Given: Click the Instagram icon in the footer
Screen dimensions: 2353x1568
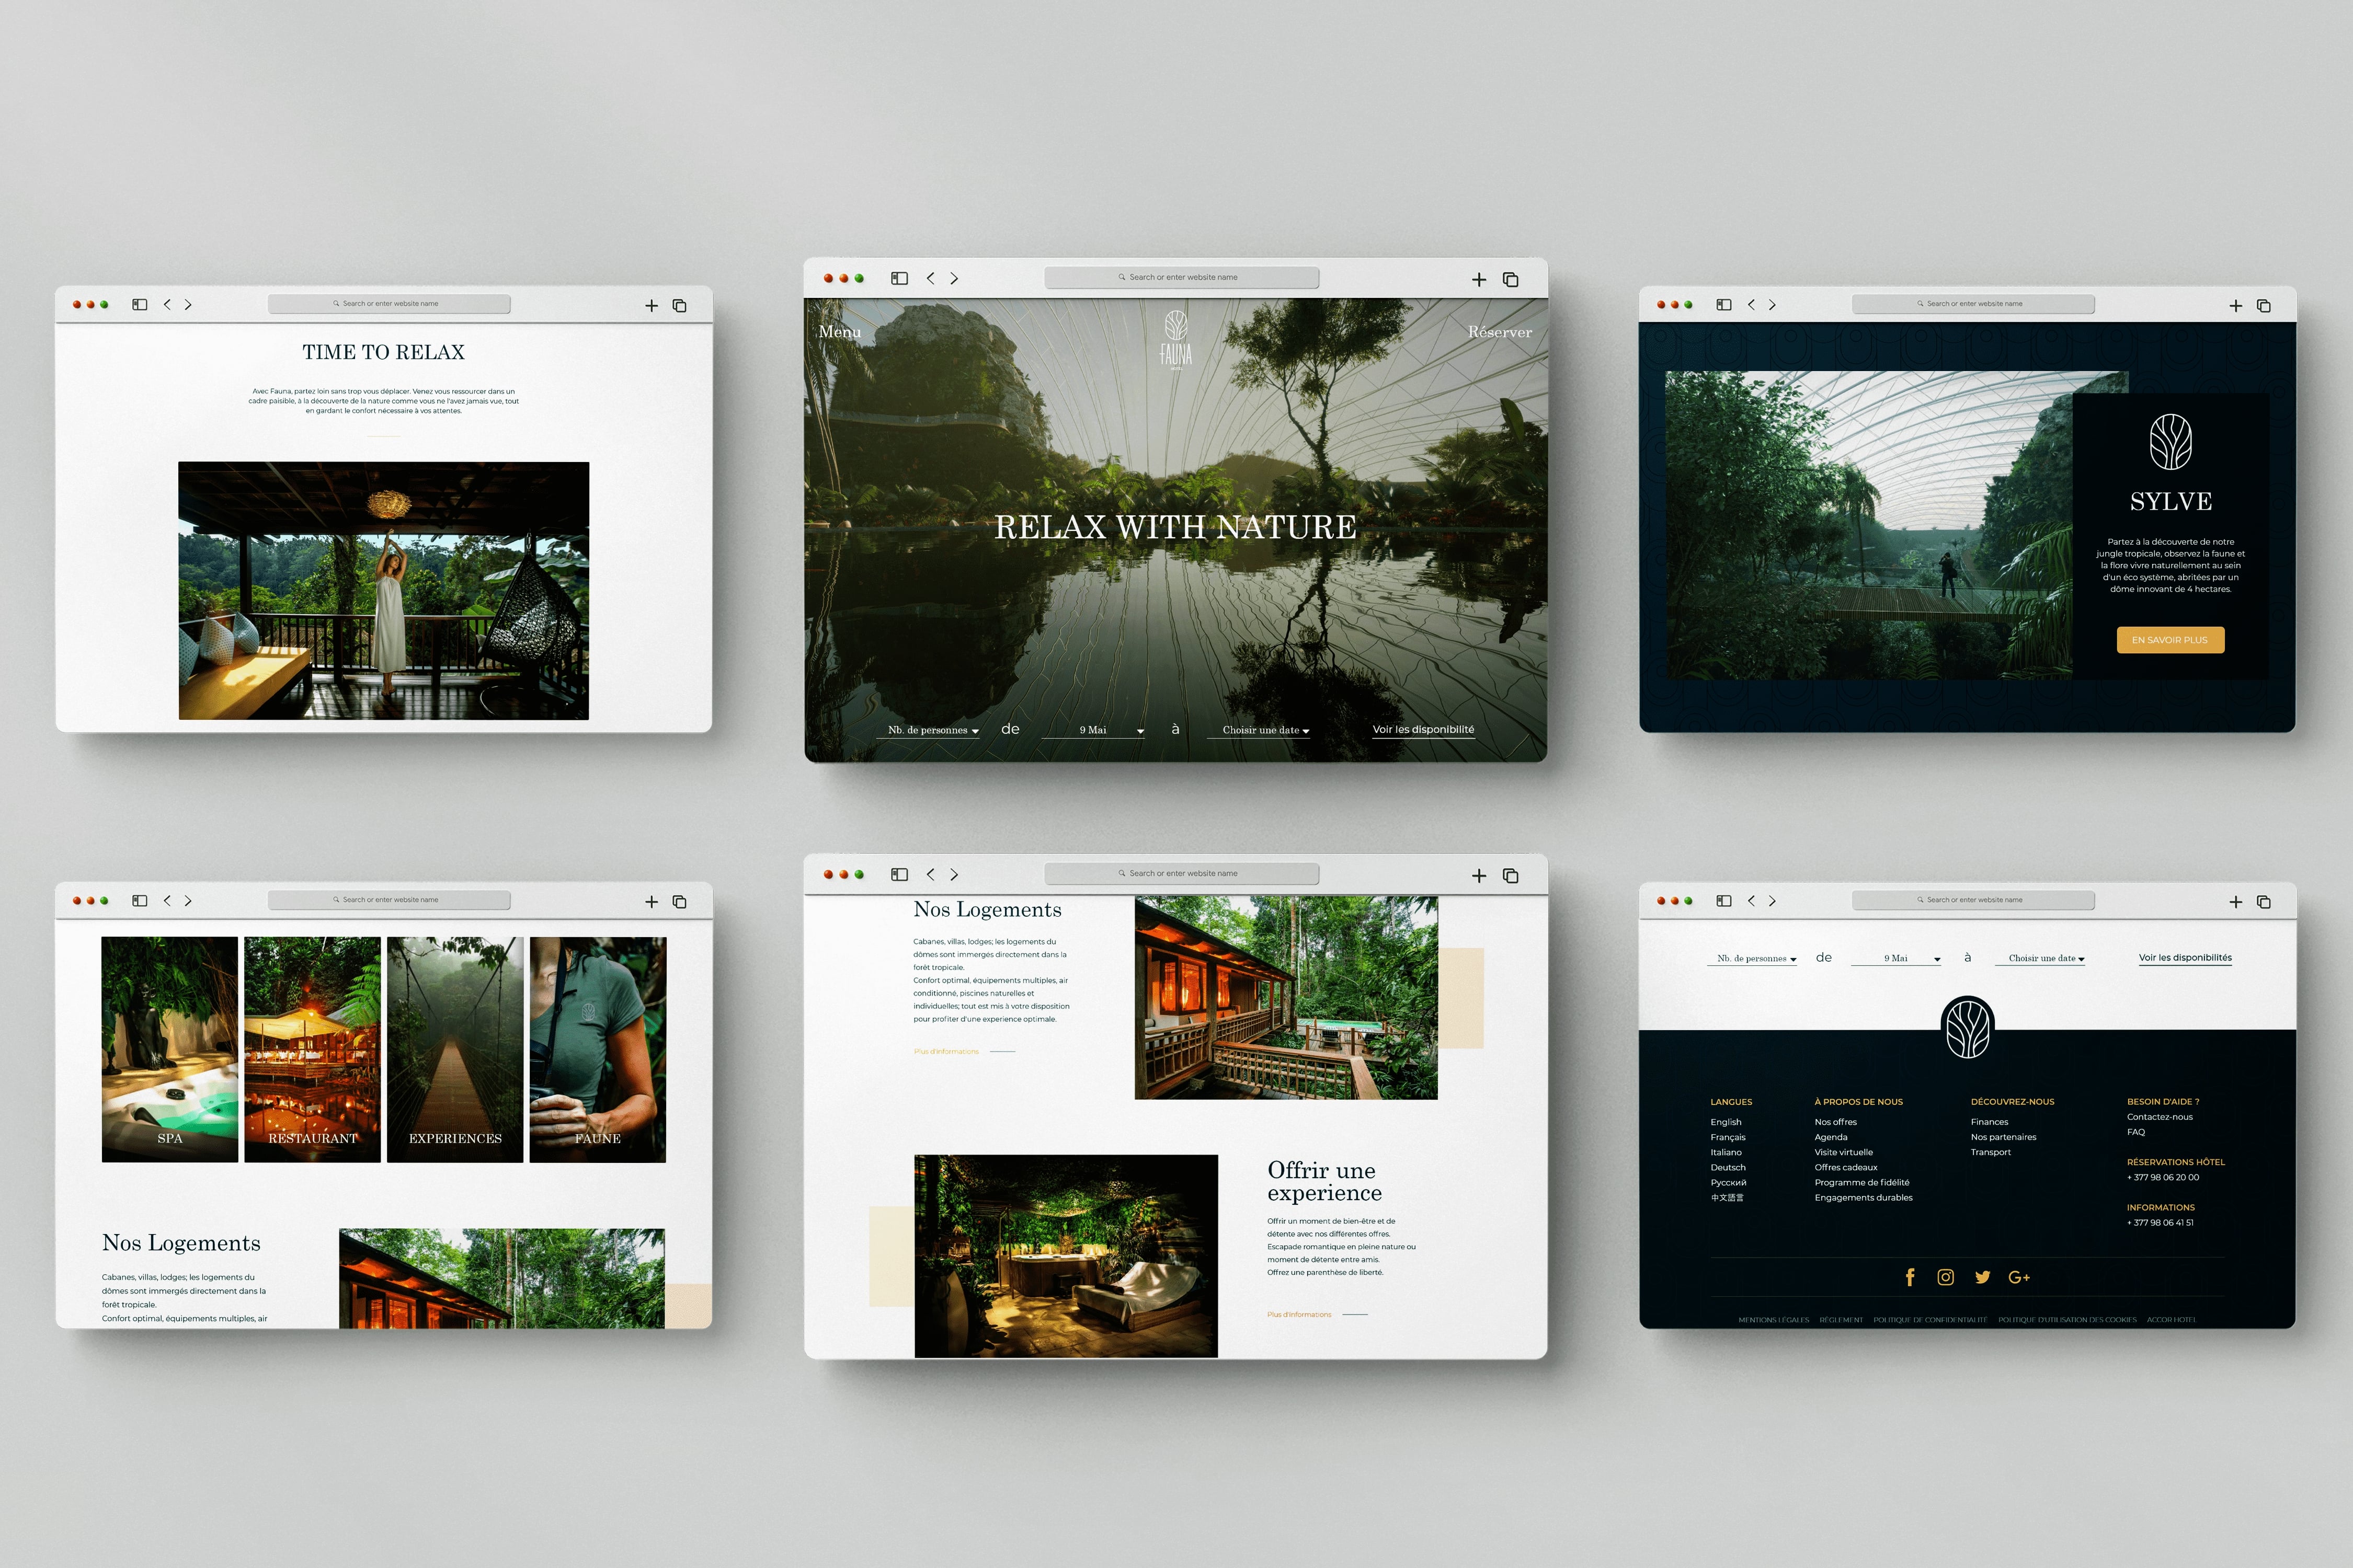Looking at the screenshot, I should pos(1946,1277).
